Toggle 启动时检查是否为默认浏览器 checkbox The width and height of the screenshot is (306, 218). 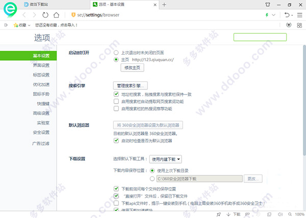[116, 140]
